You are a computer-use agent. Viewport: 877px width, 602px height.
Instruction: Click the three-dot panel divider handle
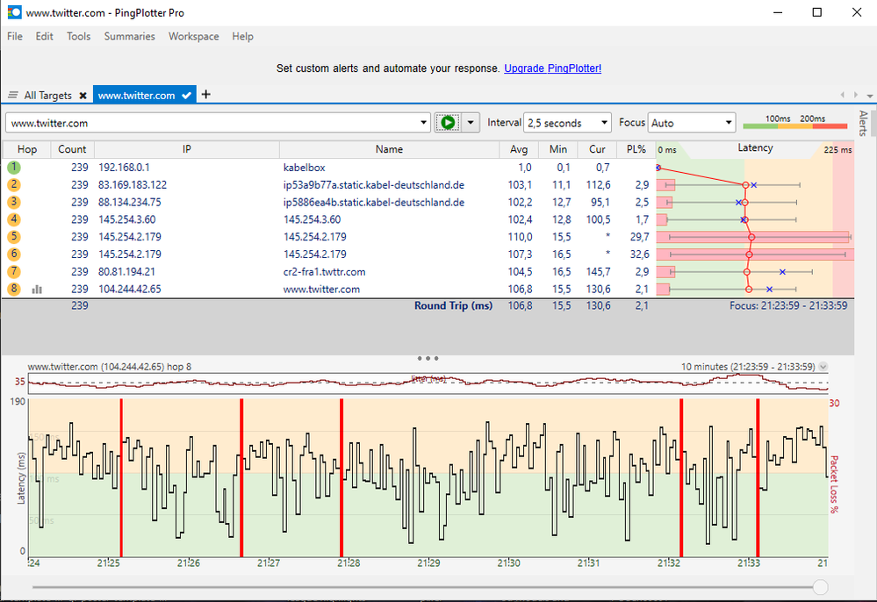[x=428, y=358]
